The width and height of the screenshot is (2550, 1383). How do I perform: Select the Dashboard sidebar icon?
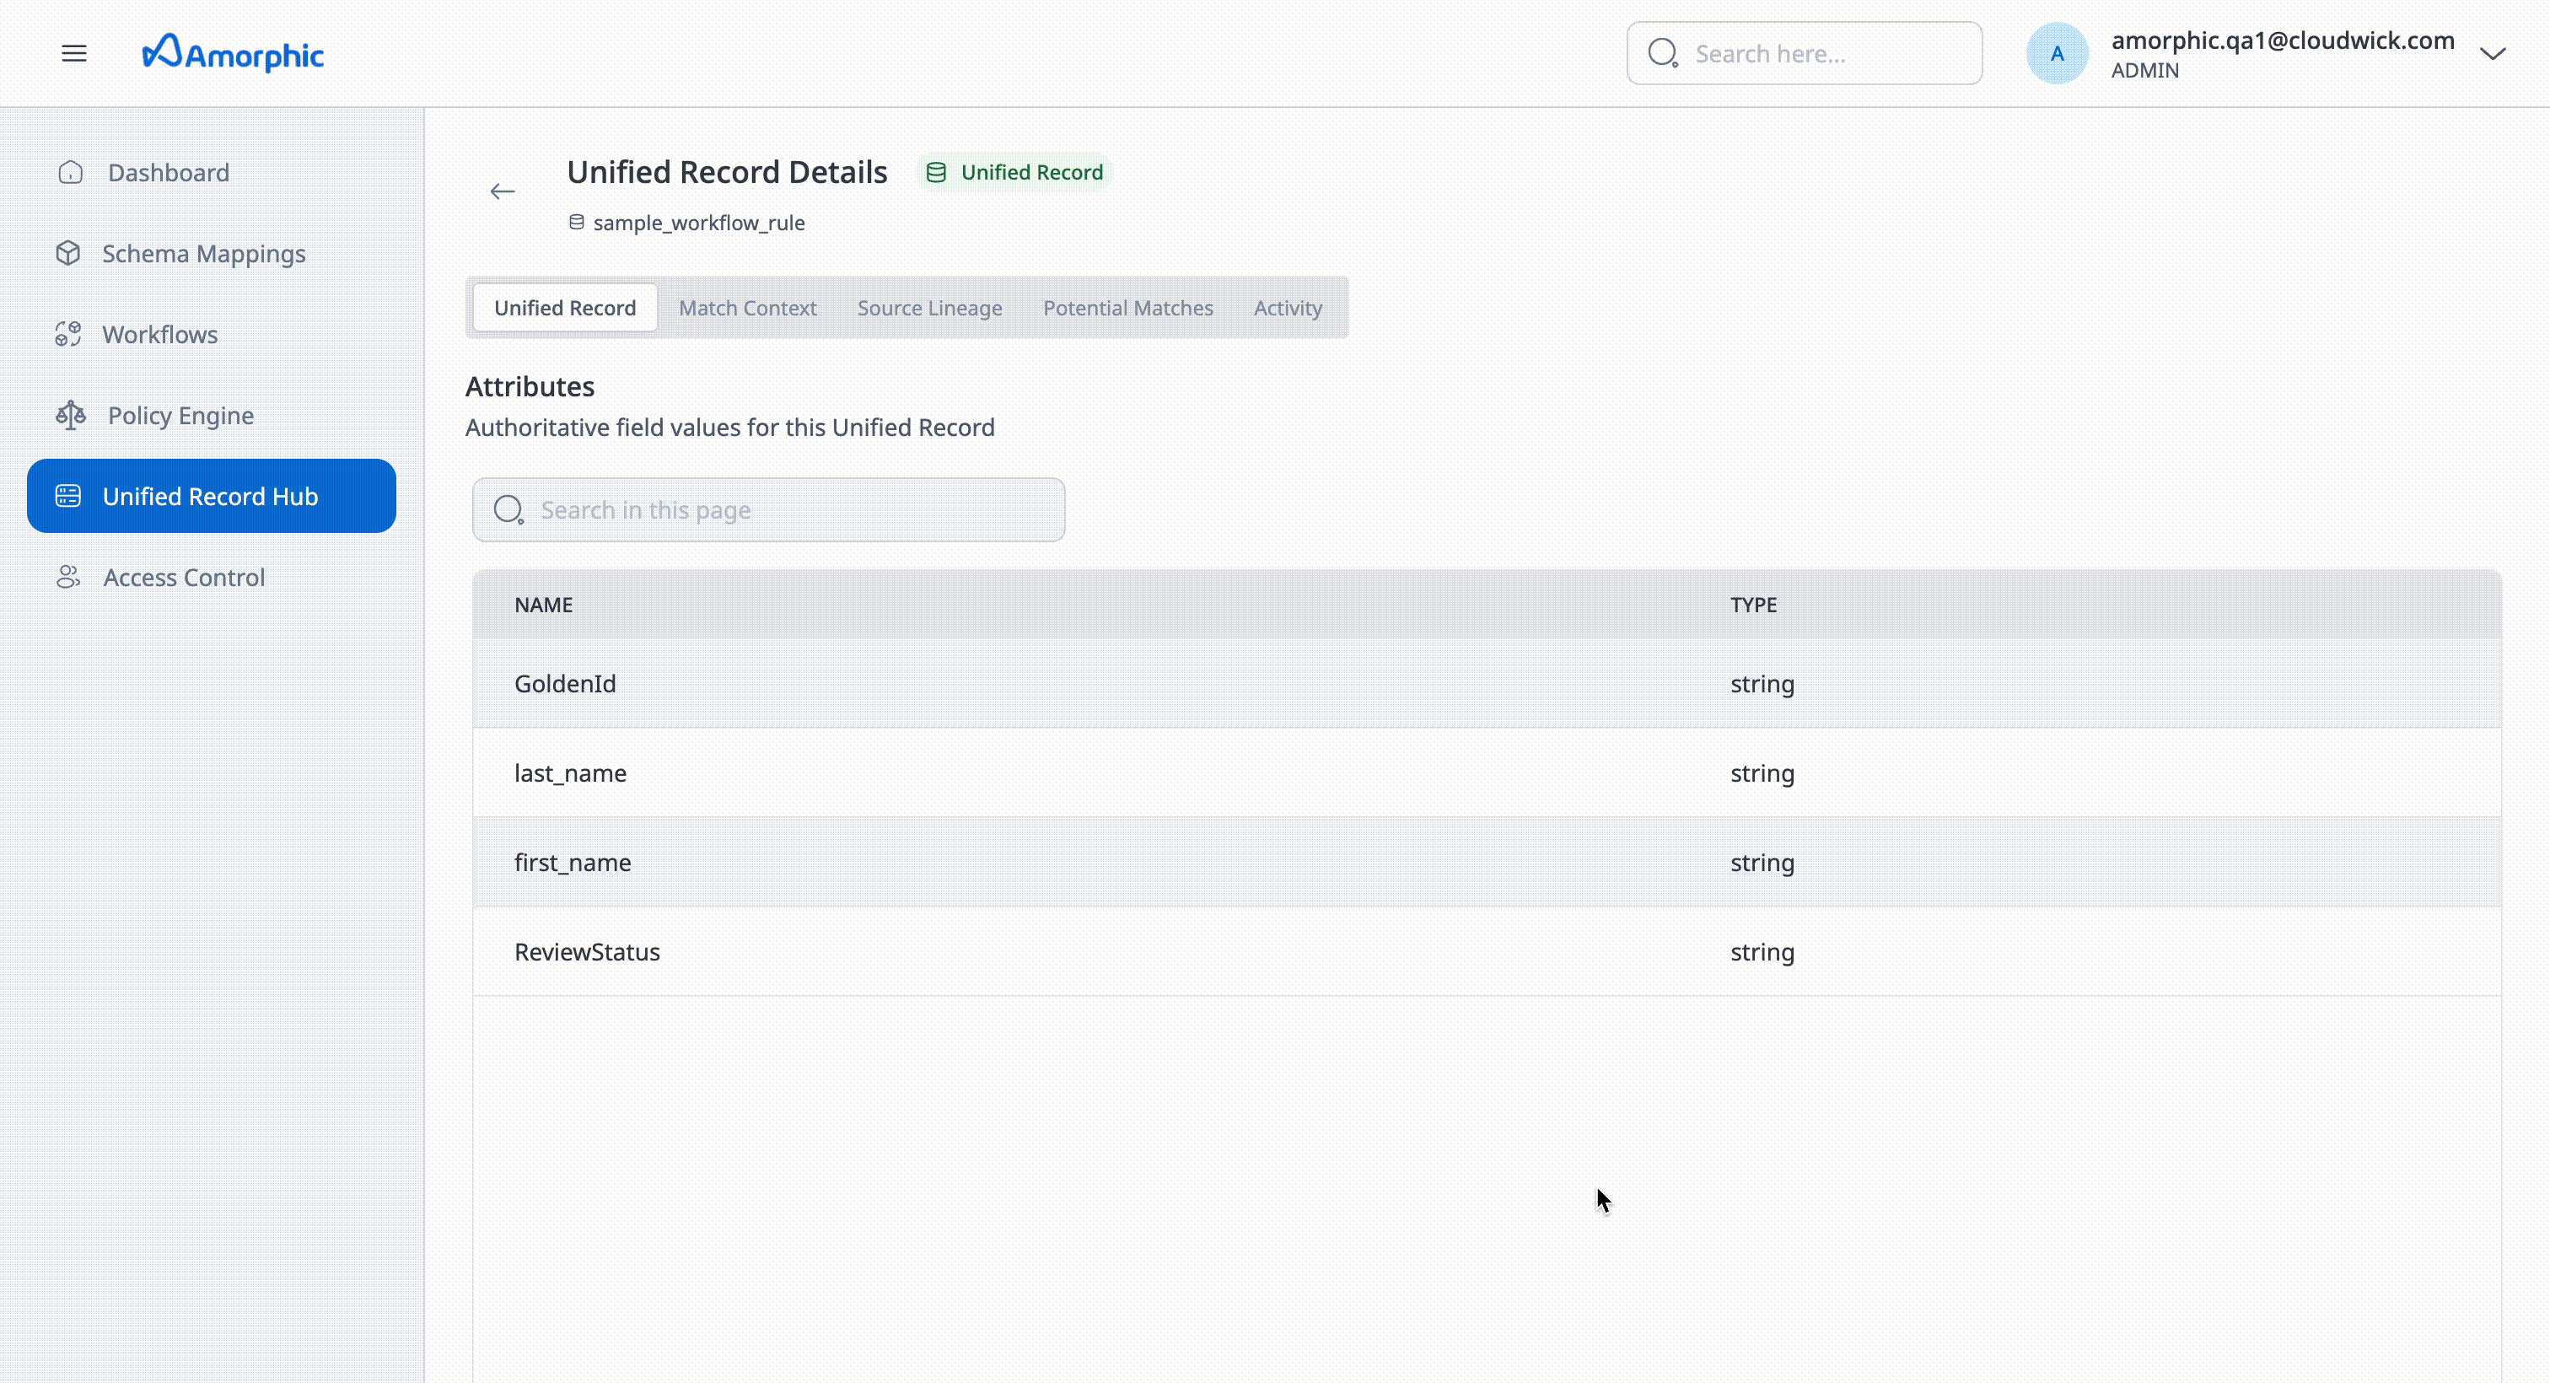click(x=69, y=171)
